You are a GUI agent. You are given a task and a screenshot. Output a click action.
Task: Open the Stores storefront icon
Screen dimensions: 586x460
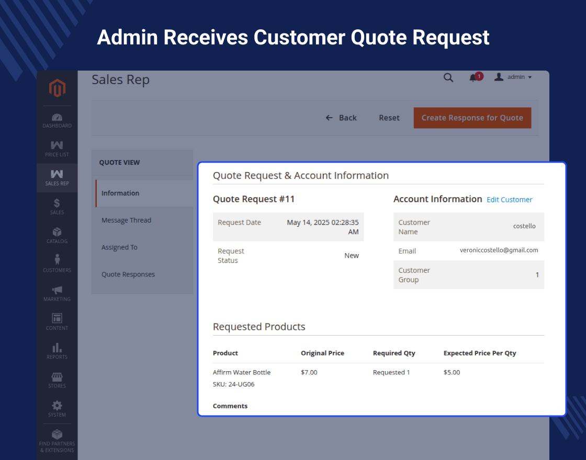[x=57, y=377]
